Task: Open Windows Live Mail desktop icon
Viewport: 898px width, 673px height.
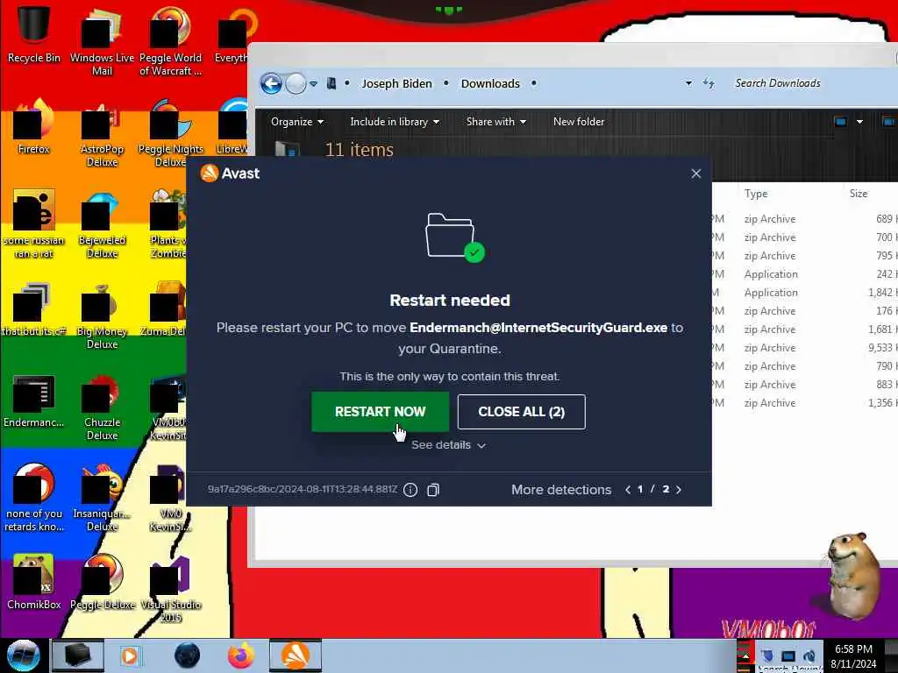Action: pos(102,41)
